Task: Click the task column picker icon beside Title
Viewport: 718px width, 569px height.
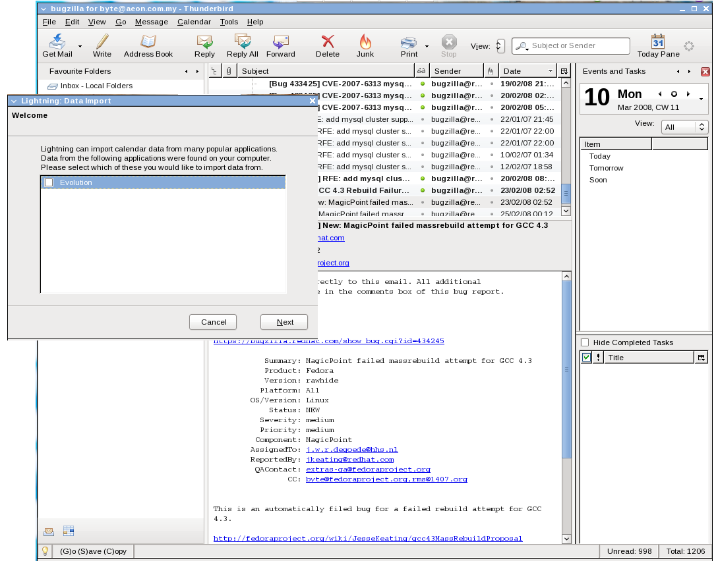Action: coord(701,358)
